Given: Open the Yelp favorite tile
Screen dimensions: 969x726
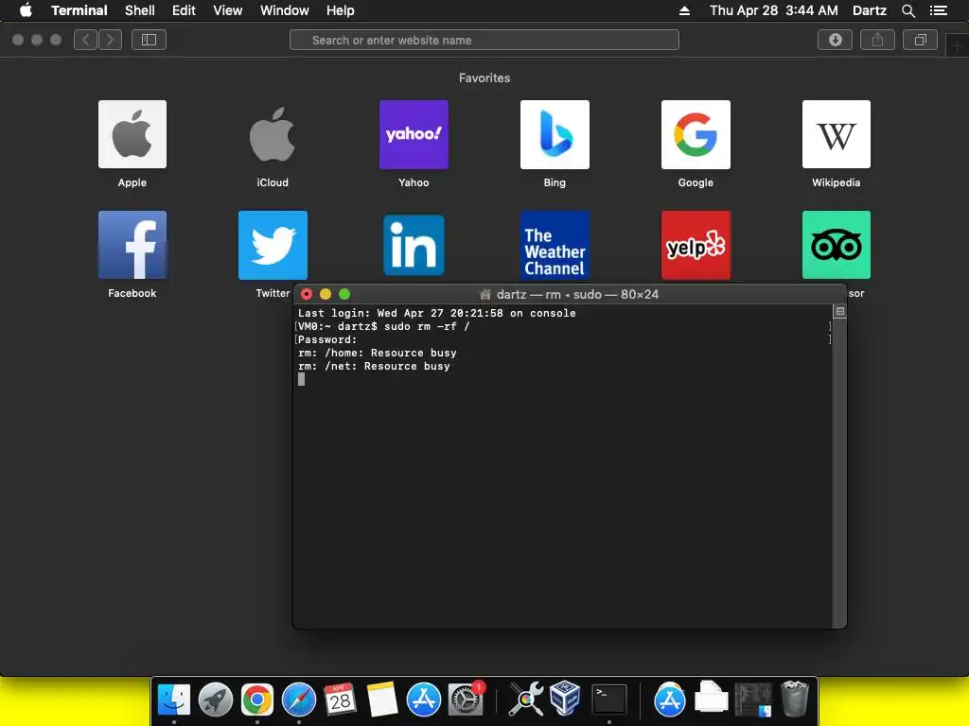Looking at the screenshot, I should (696, 245).
